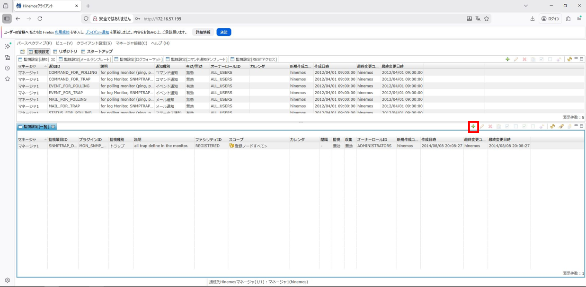Click the 承諾 accept button
The width and height of the screenshot is (586, 287).
[x=224, y=32]
